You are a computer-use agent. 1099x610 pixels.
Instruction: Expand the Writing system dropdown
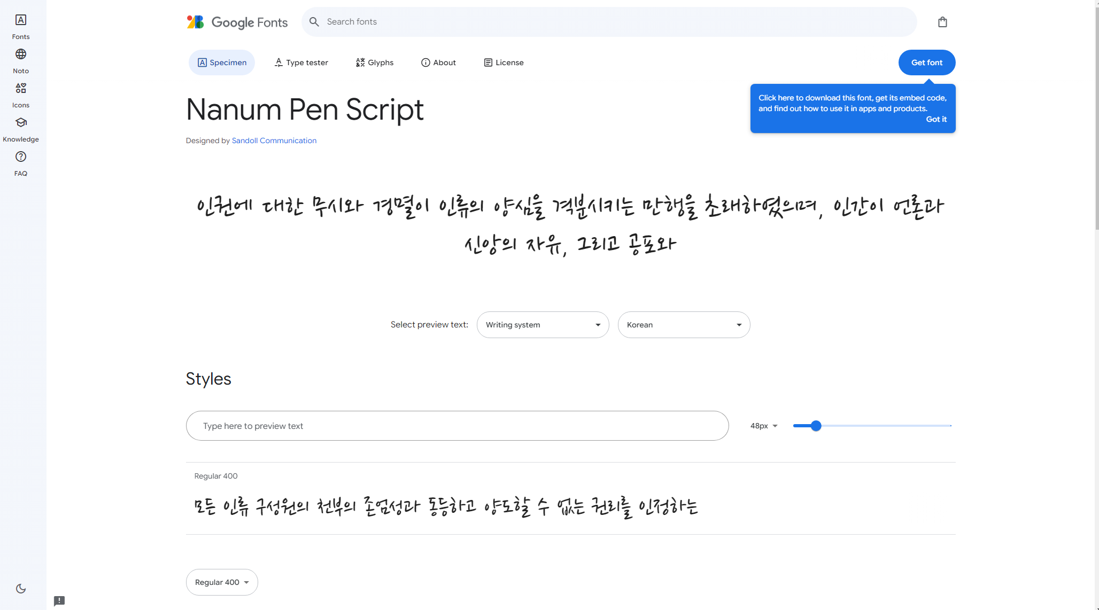point(543,325)
